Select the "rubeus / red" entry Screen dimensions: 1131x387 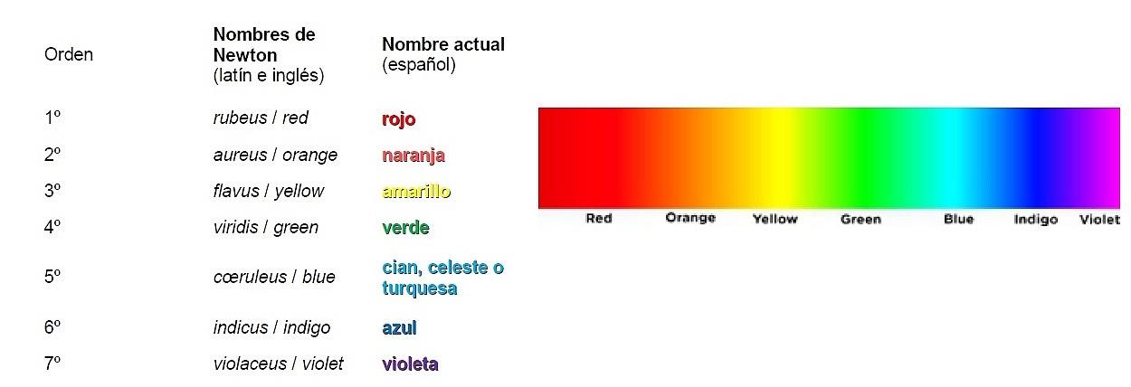coord(261,118)
